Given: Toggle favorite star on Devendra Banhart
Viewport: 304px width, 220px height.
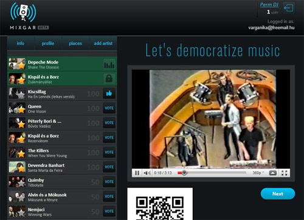Looking at the screenshot, I should click(21, 169).
